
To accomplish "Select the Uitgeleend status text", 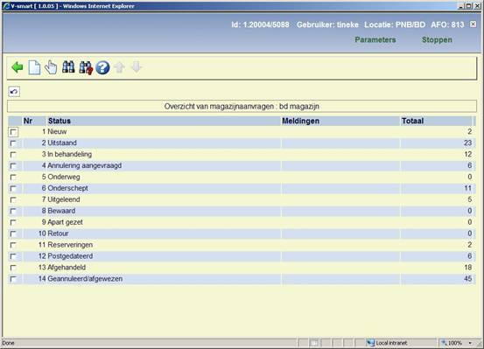I will pyautogui.click(x=64, y=199).
